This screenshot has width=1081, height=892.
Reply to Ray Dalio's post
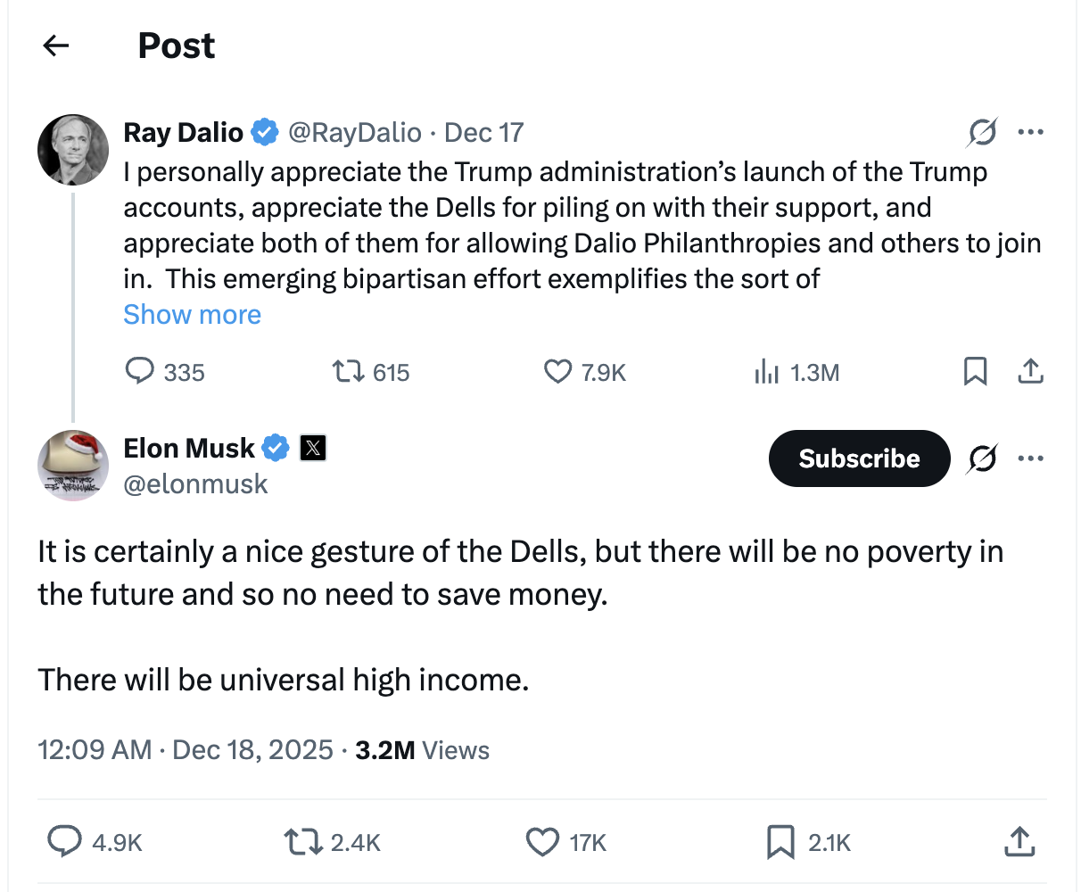[141, 372]
